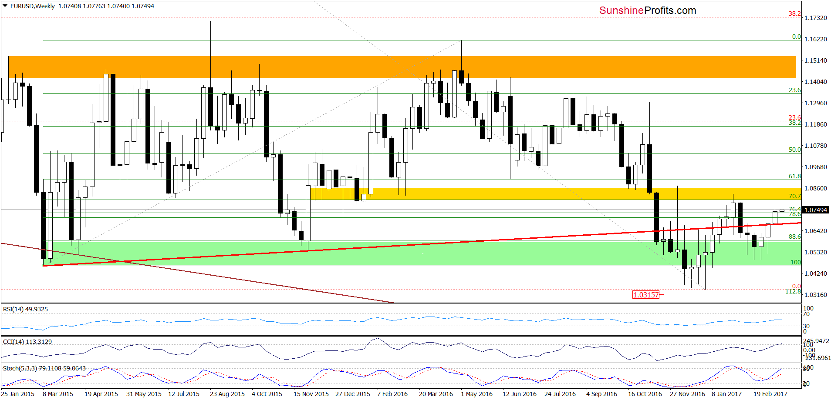
Task: Click the Stoch(5,3,3) indicator label
Action: 44,368
